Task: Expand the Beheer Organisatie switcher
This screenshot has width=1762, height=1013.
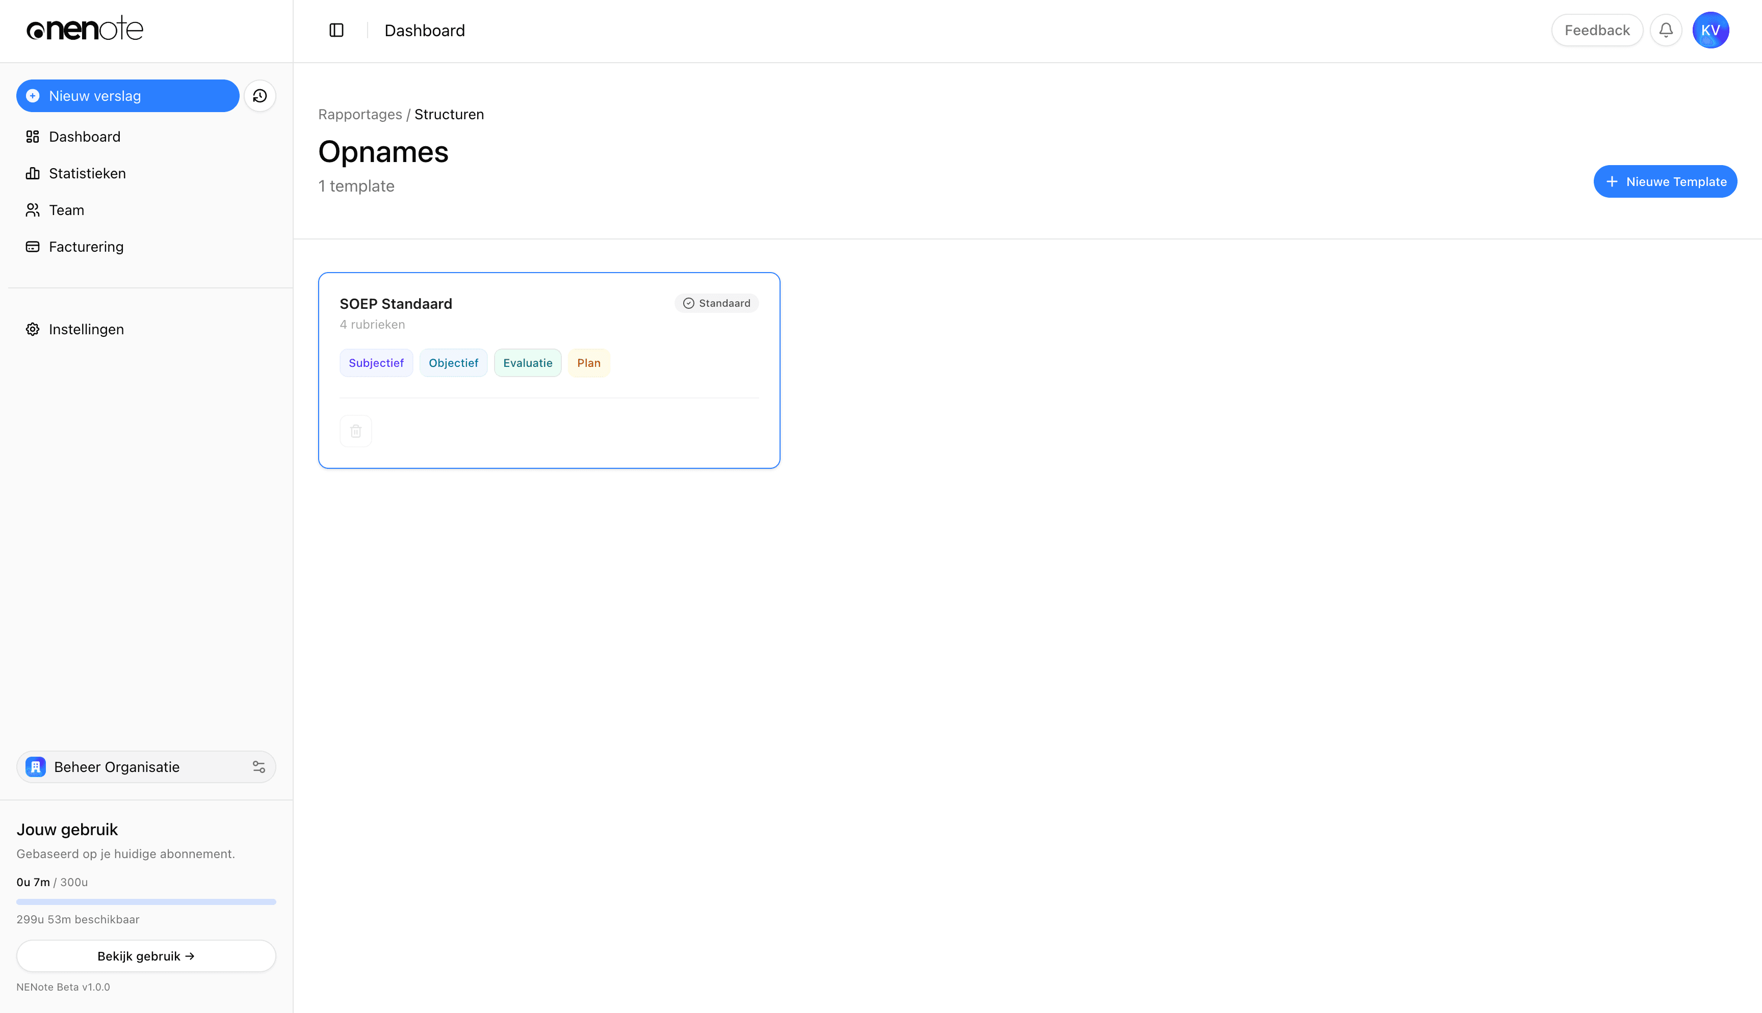Action: 117,767
